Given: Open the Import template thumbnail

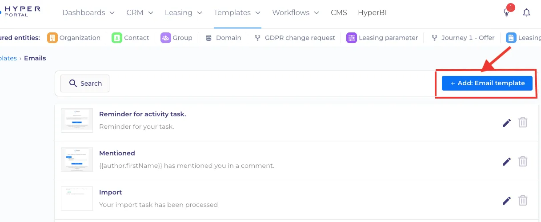Looking at the screenshot, I should (77, 198).
